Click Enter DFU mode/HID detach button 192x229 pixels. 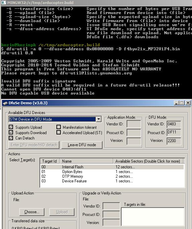coord(34,145)
